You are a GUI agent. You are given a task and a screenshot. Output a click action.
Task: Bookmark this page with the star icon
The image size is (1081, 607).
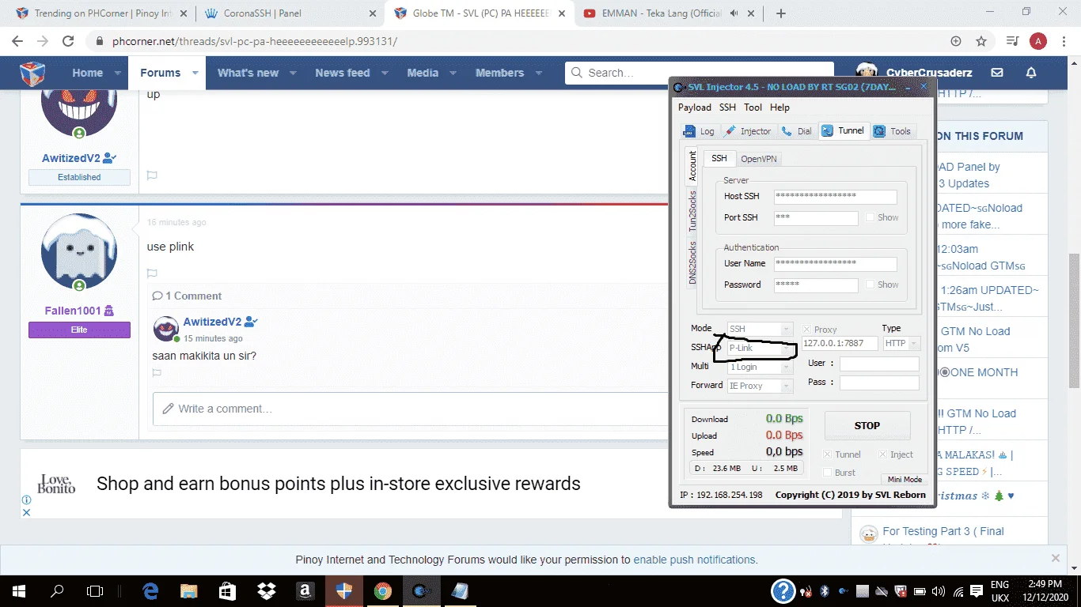coord(981,41)
